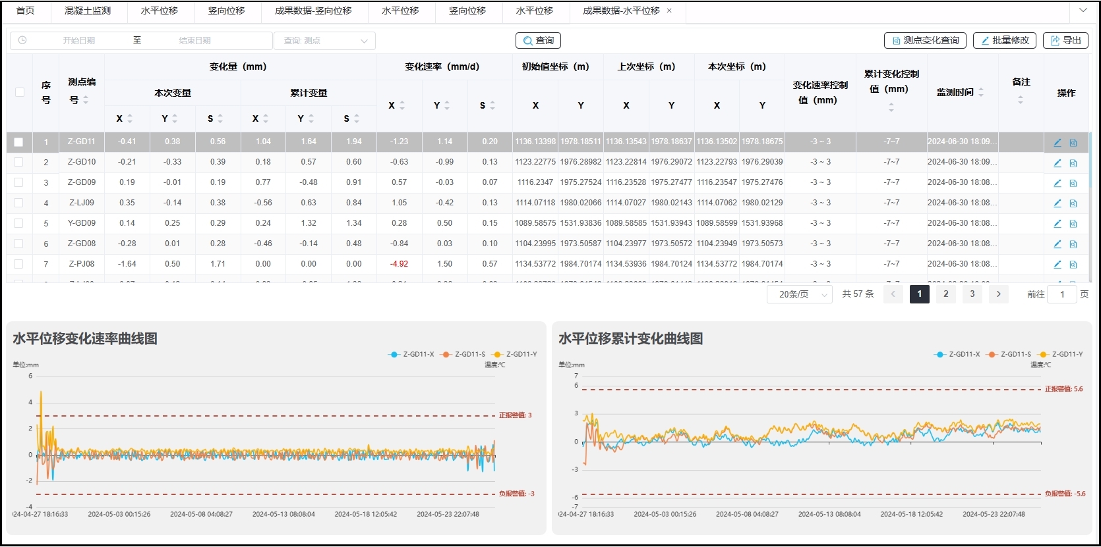Edit row Z-GD11 with pencil icon

coord(1057,142)
